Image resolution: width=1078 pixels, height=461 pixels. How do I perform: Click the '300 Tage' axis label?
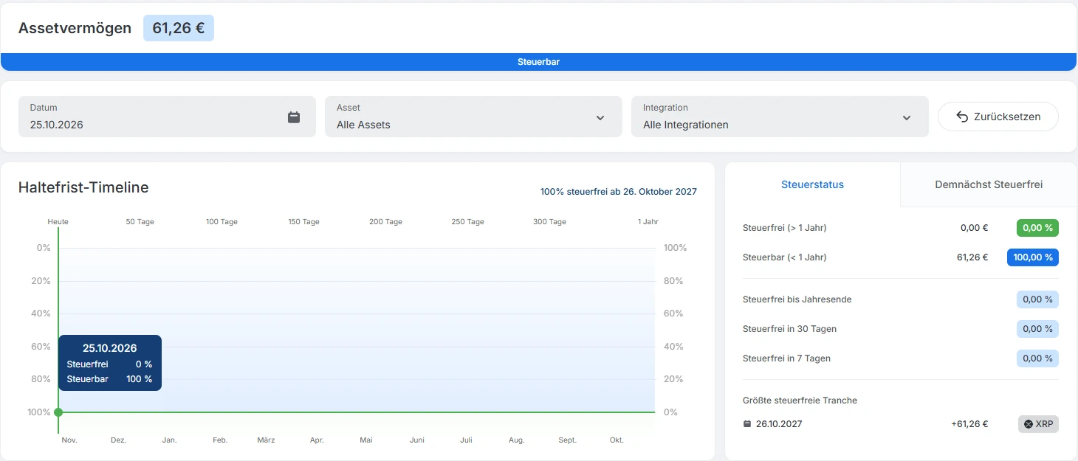(549, 222)
